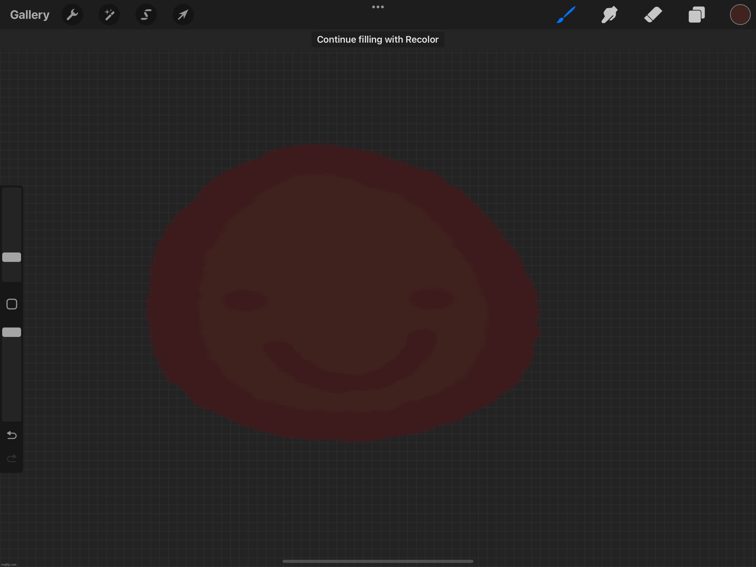Tap the sidebar modify square button

pyautogui.click(x=12, y=304)
